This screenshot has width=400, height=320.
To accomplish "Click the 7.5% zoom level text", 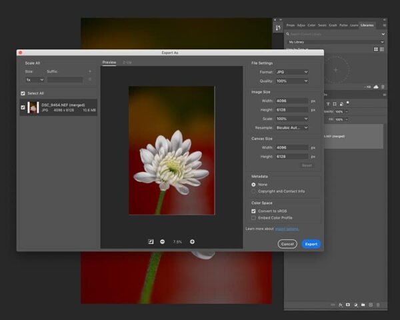I will coord(177,241).
